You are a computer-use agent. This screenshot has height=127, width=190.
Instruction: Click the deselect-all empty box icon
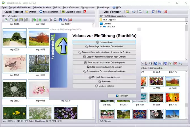[x=11, y=20]
